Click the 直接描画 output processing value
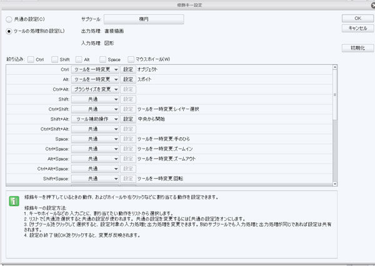The height and width of the screenshot is (266, 375). pos(114,31)
